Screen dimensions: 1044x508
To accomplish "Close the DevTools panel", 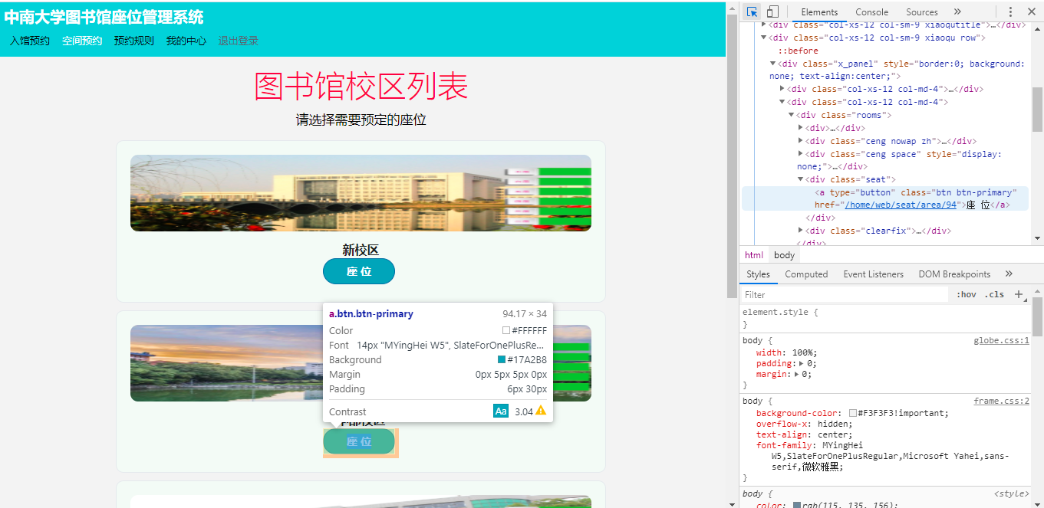I will pyautogui.click(x=1031, y=11).
